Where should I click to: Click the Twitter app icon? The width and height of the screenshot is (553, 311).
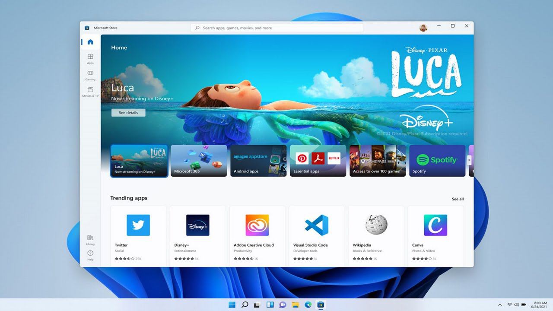pos(138,225)
